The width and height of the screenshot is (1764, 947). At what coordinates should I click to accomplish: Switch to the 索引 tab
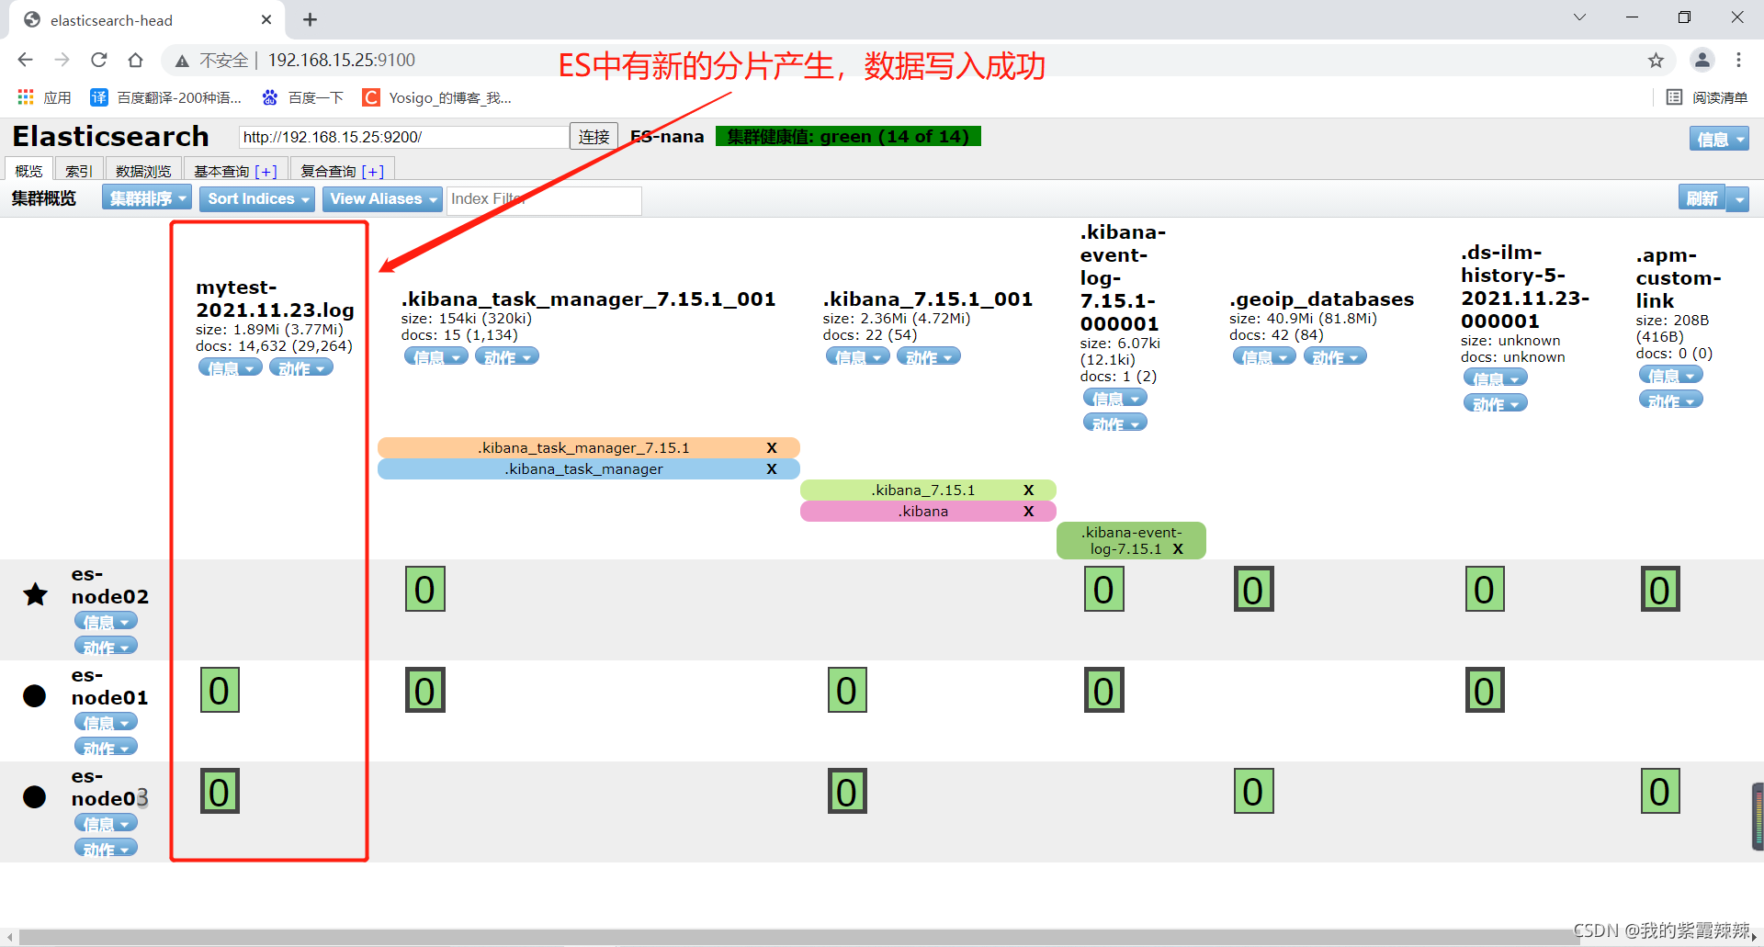[78, 171]
